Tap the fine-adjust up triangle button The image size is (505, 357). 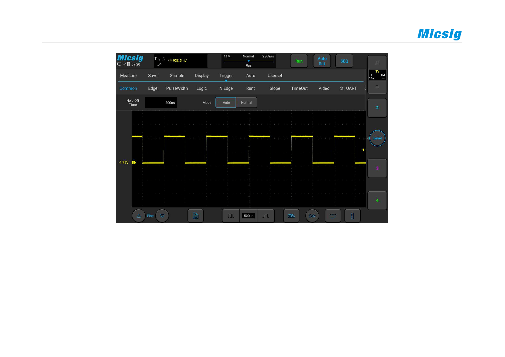tap(139, 216)
